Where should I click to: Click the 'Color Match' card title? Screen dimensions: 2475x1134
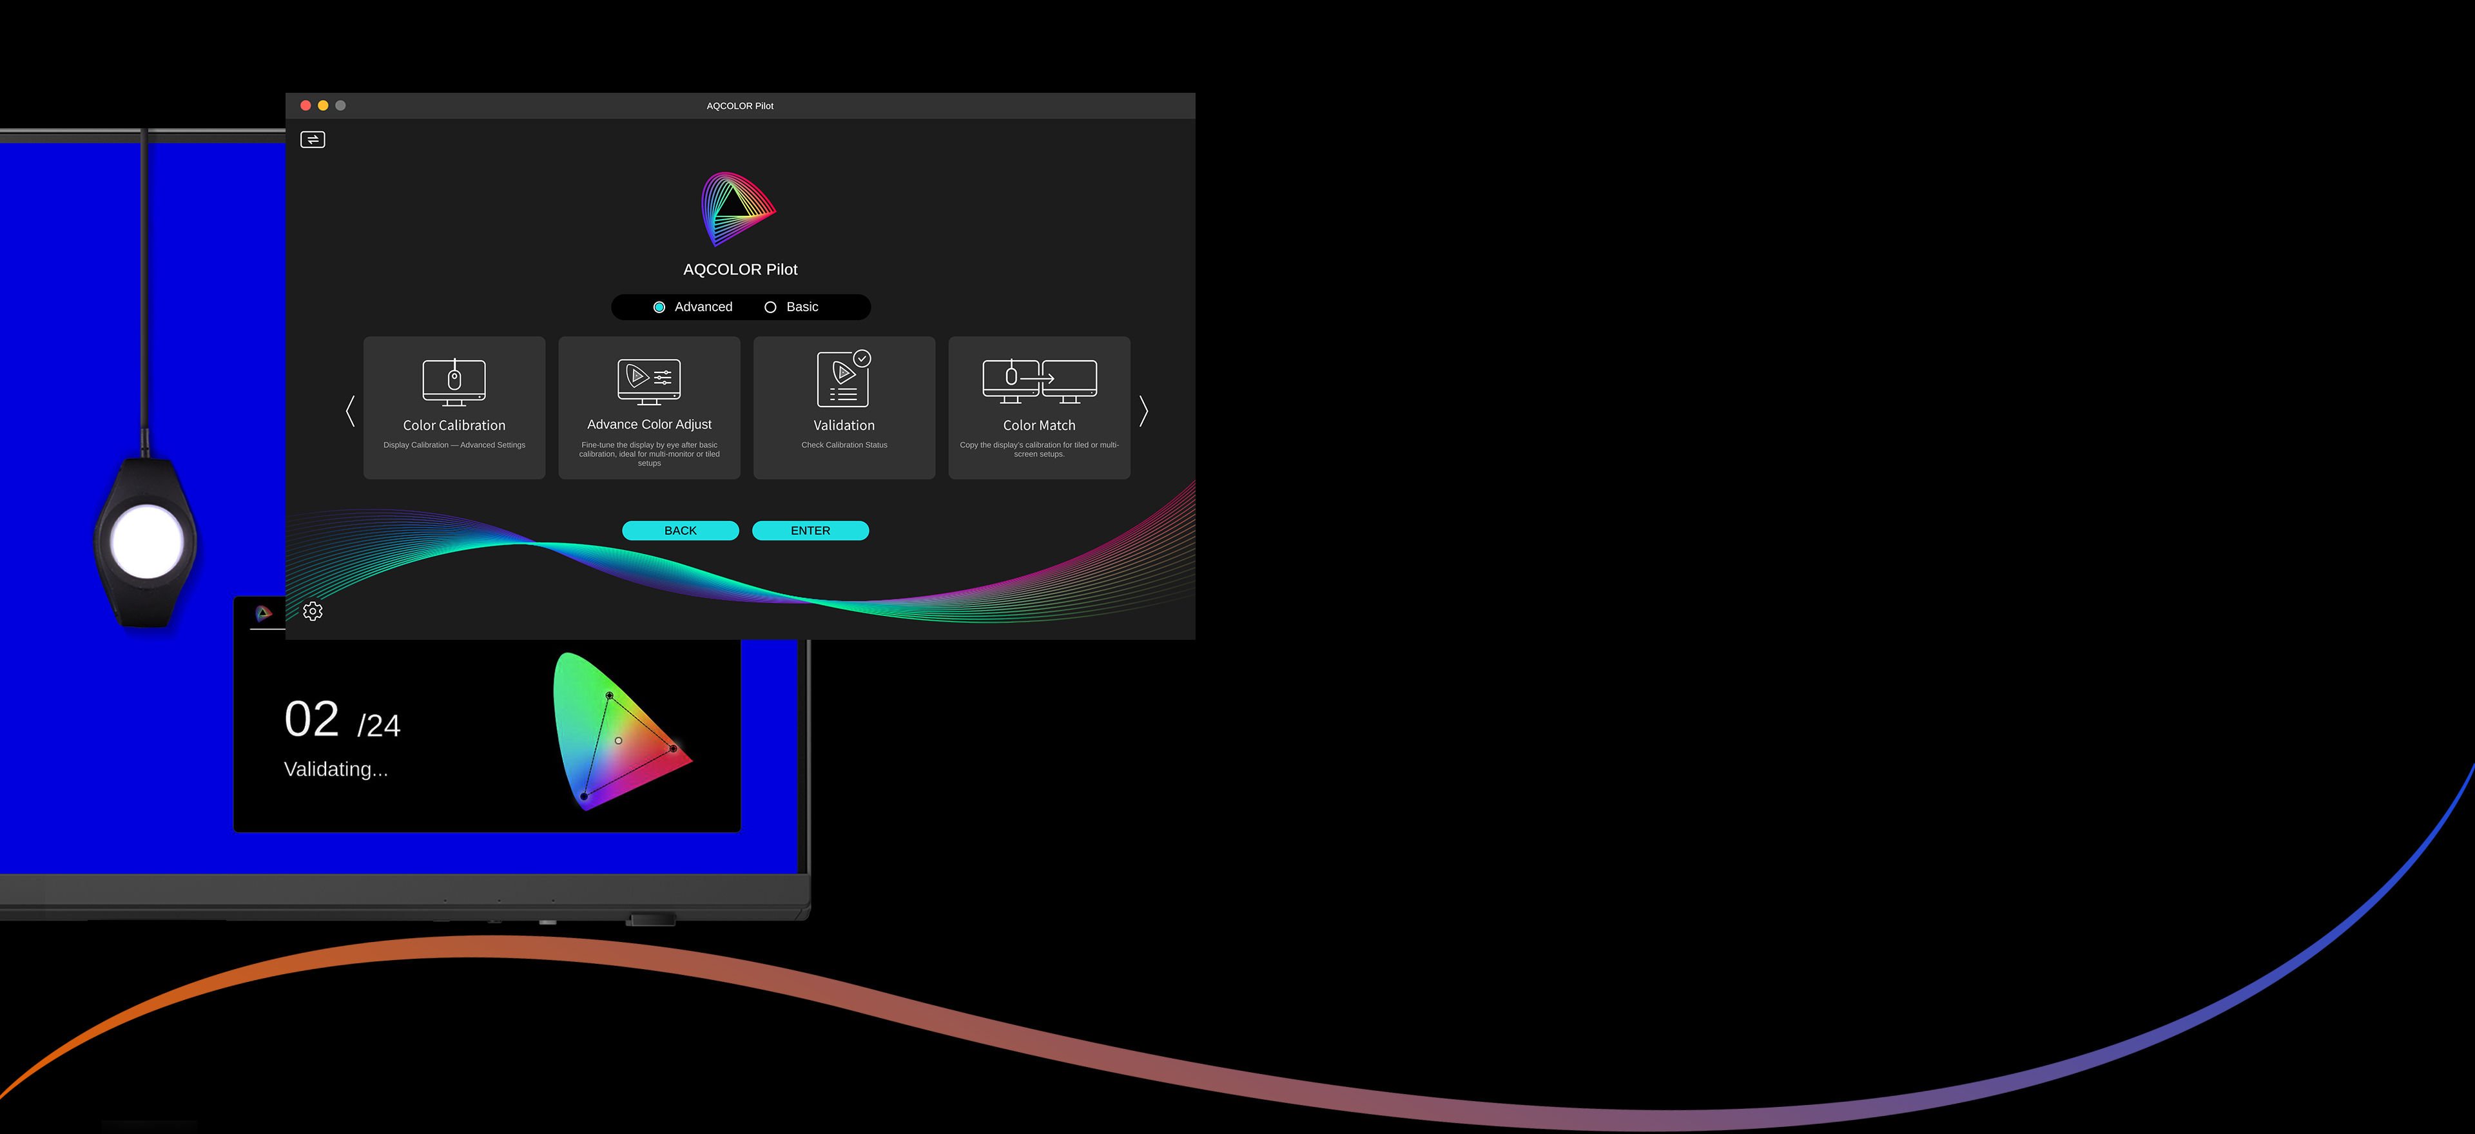pos(1040,425)
